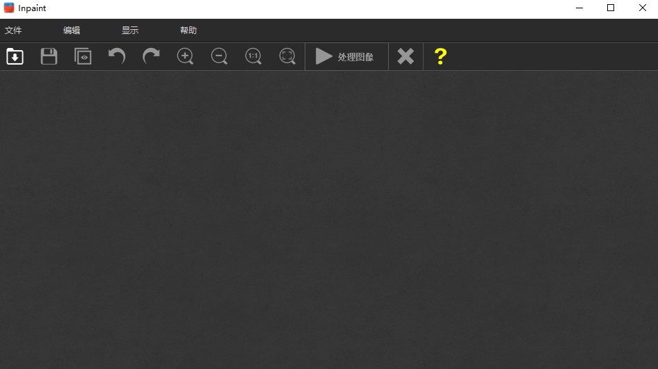Click the gray X cancel icon
This screenshot has height=369, width=658.
tap(406, 56)
